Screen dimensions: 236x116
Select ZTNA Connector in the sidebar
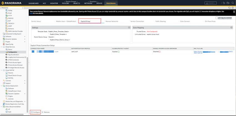14,60
